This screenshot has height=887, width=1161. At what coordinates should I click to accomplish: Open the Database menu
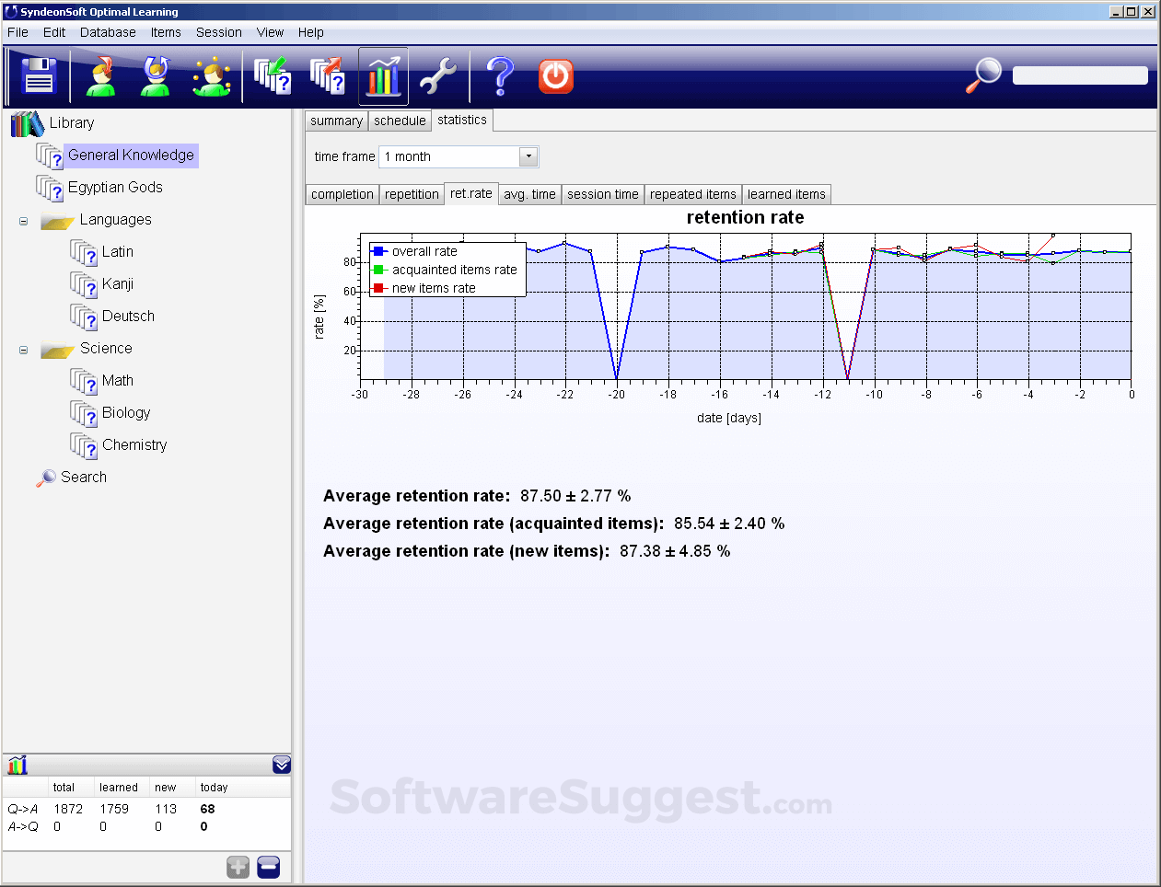108,32
